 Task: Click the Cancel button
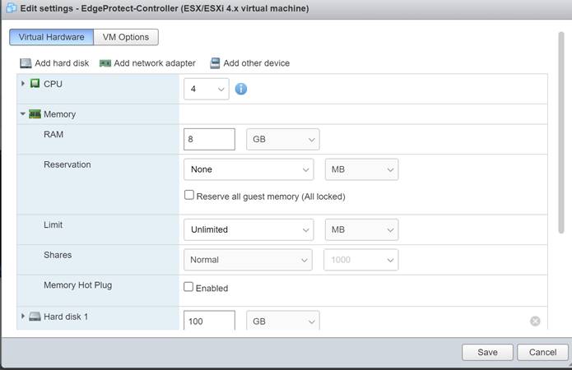[543, 352]
